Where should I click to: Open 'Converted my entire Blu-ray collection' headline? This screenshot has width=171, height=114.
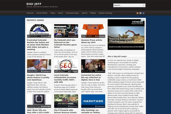91,78
